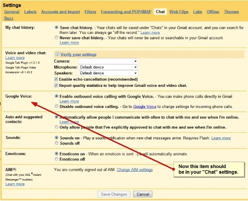The width and height of the screenshot is (248, 201).
Task: Open Learn more next to Requires Flash
Action: (x=221, y=138)
